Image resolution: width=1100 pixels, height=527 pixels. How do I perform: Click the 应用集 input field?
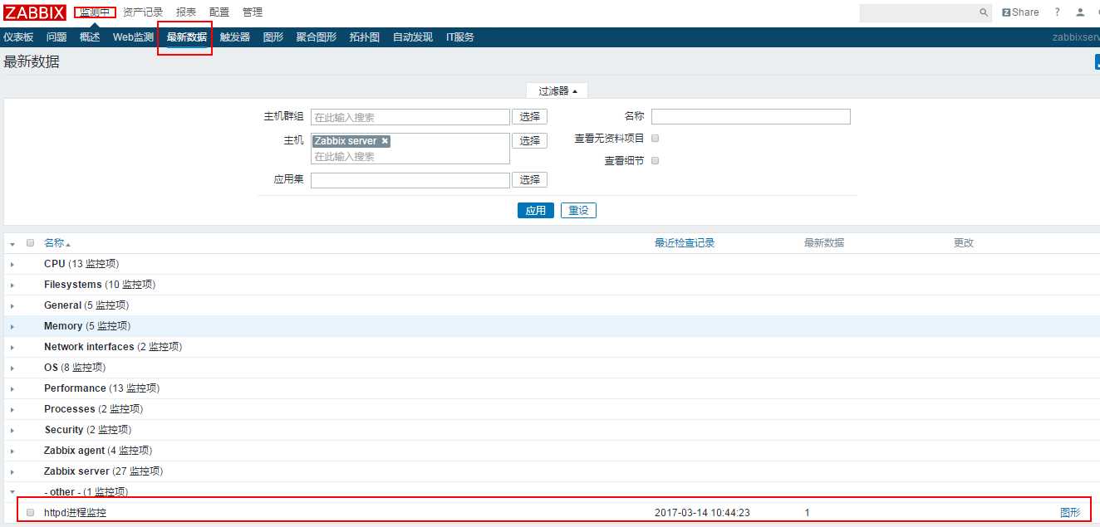tap(410, 180)
